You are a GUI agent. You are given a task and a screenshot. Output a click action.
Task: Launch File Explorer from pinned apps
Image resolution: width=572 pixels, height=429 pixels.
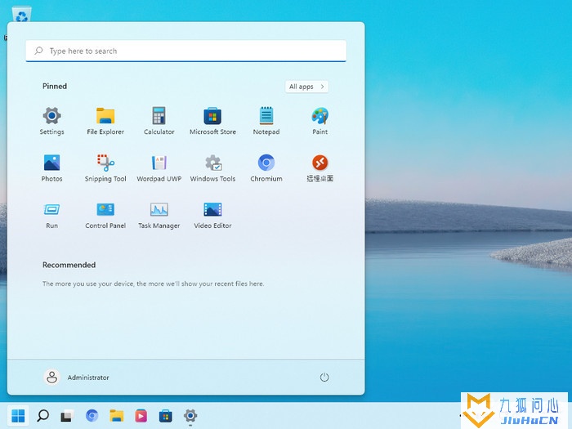[105, 122]
